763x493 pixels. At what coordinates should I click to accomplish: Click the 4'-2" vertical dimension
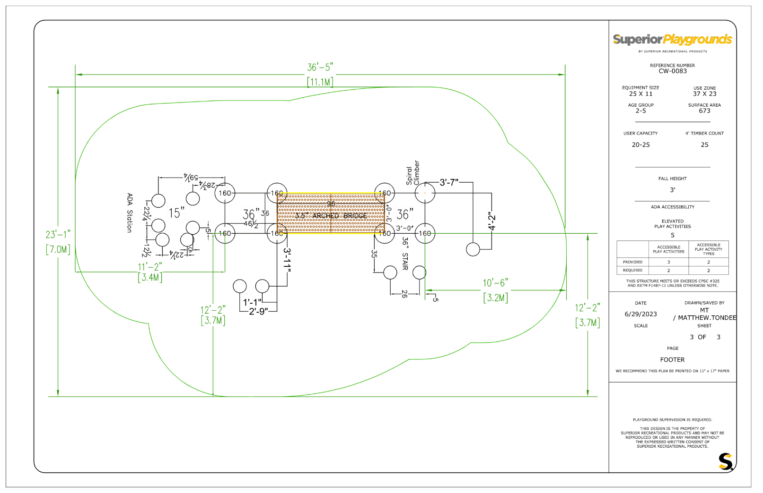tap(492, 221)
